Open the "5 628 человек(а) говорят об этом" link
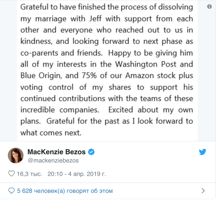 pos(65,191)
